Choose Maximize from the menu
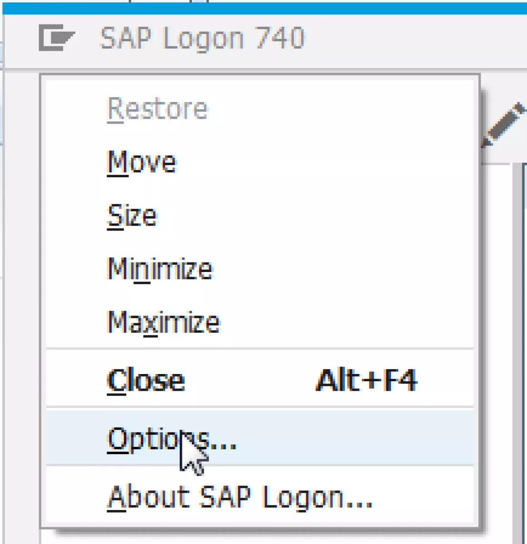Viewport: 527px width, 544px height. point(260,322)
